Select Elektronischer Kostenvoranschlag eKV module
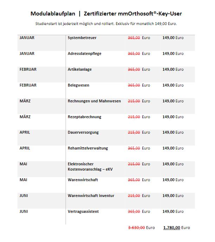Image resolution: width=215 pixels, height=242 pixels. click(x=90, y=166)
